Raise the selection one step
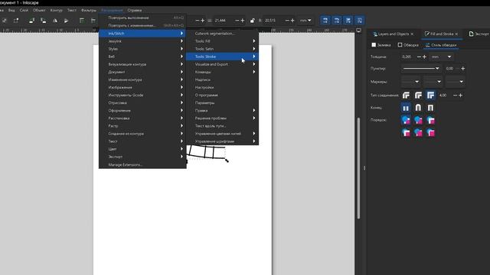490x275 pixels. pos(93,21)
